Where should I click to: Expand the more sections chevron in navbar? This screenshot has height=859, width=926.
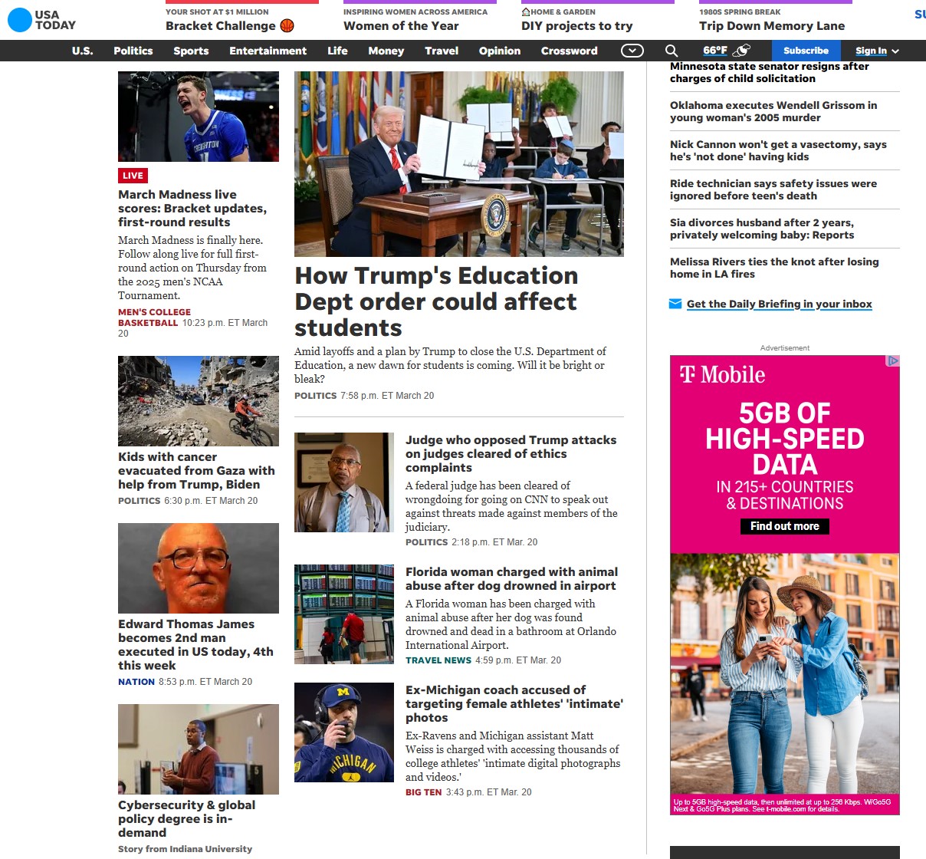(x=632, y=51)
